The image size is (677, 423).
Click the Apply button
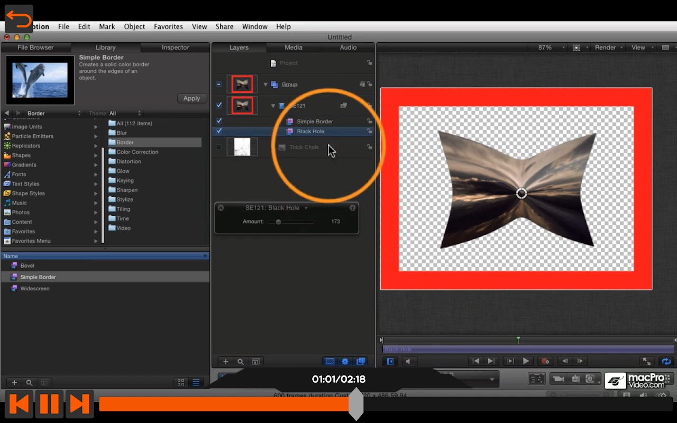191,98
